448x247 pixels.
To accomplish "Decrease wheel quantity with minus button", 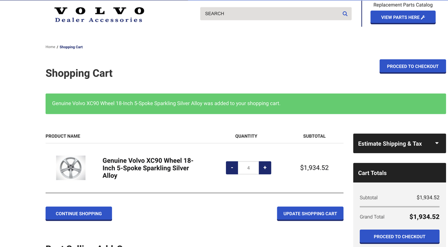I will tap(232, 168).
